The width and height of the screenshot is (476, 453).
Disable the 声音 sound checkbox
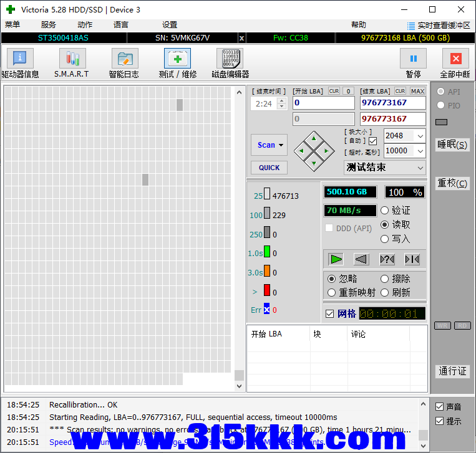[440, 406]
